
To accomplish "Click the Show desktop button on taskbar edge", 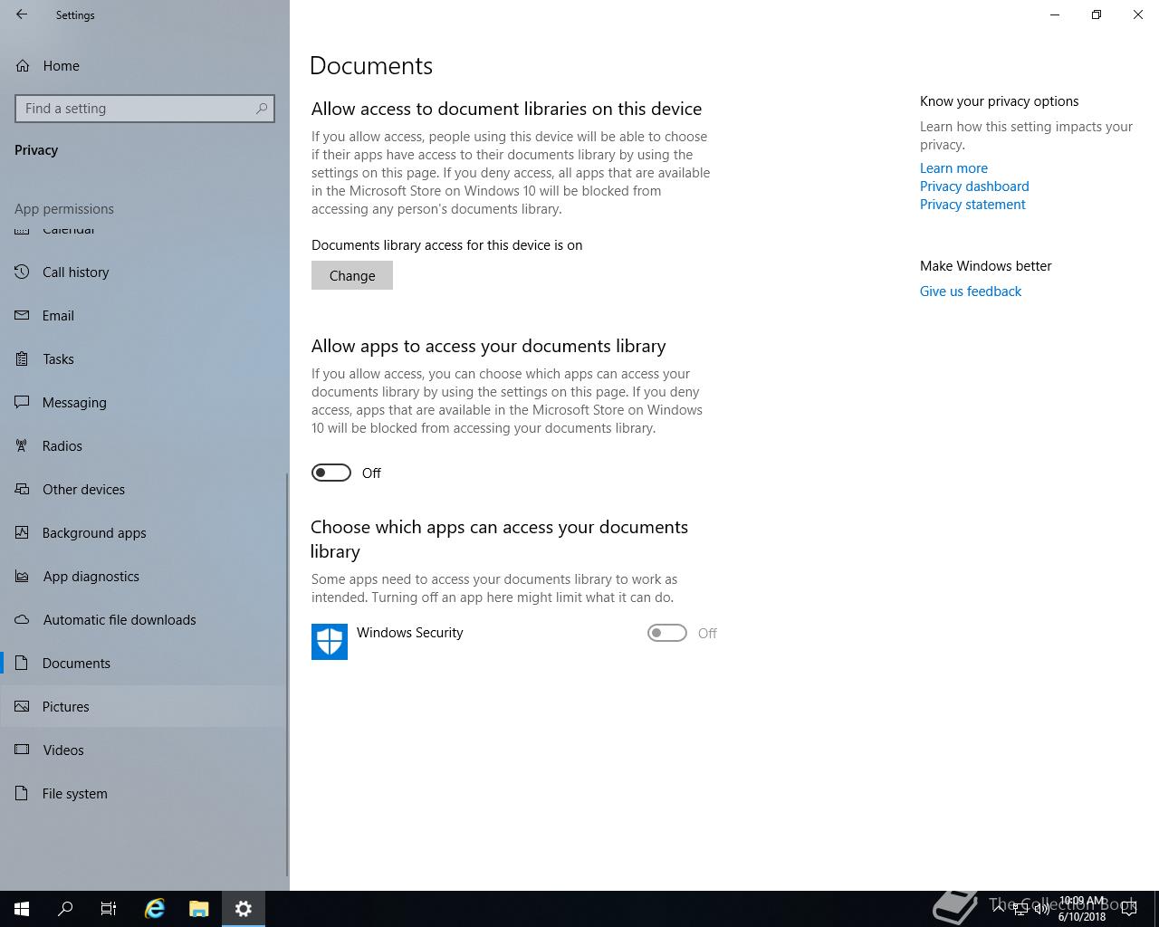I will point(1156,909).
